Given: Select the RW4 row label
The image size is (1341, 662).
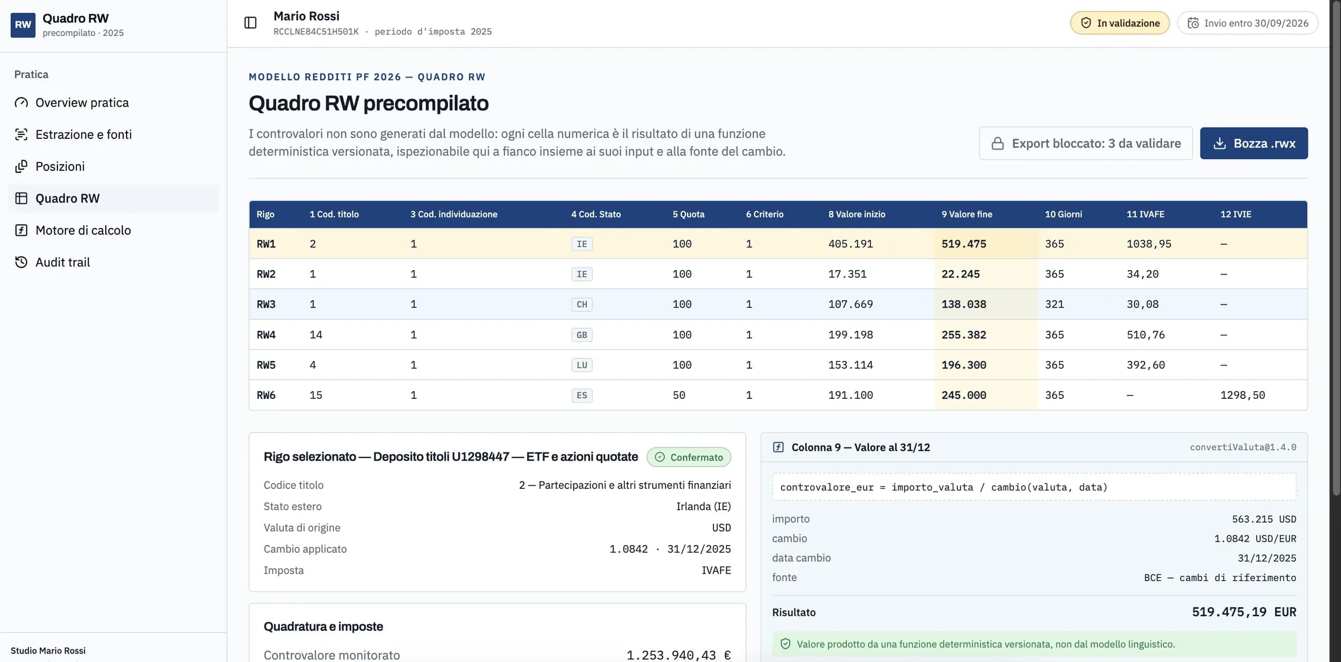Looking at the screenshot, I should (x=266, y=335).
